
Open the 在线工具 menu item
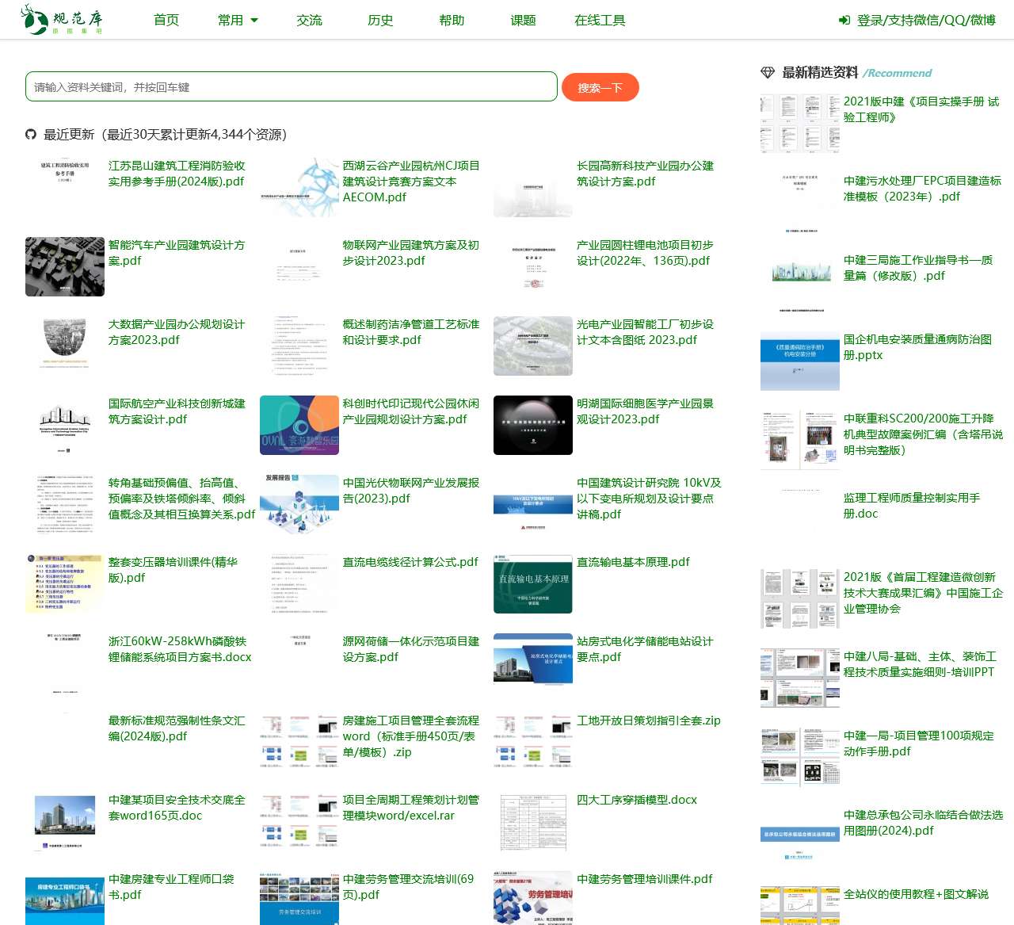[x=600, y=21]
